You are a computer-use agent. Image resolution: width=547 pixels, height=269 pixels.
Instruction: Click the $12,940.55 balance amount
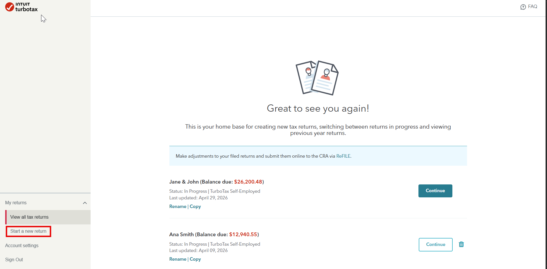(243, 234)
